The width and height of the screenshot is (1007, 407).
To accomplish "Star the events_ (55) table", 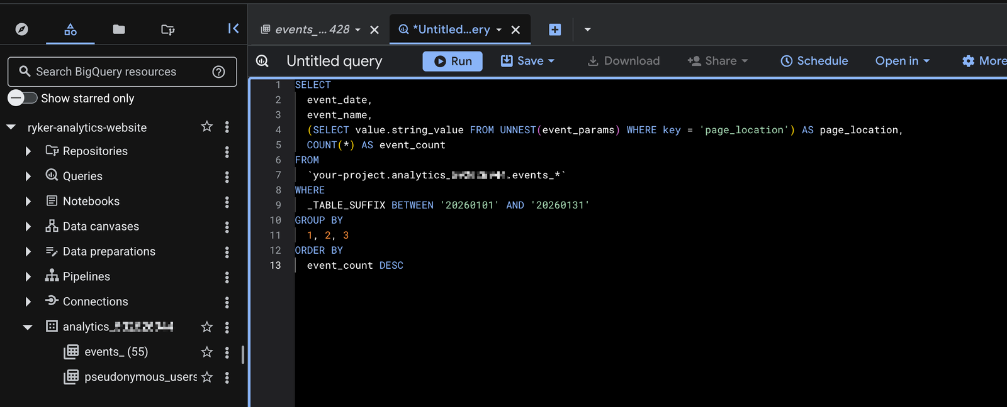I will [x=207, y=352].
